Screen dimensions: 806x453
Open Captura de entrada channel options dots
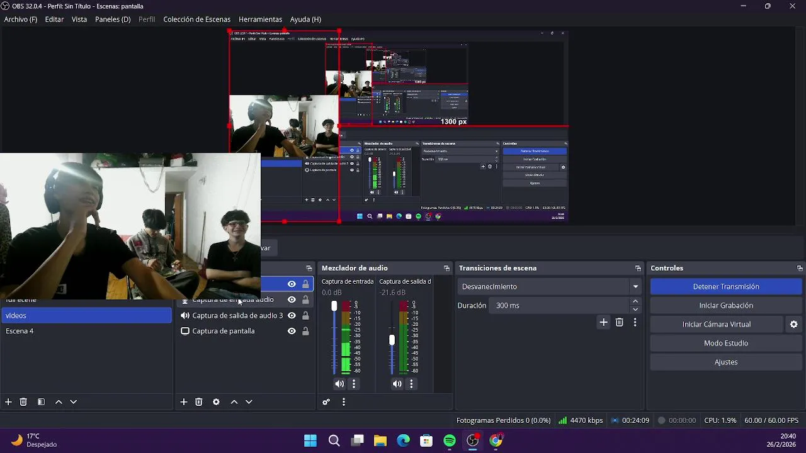tap(354, 384)
